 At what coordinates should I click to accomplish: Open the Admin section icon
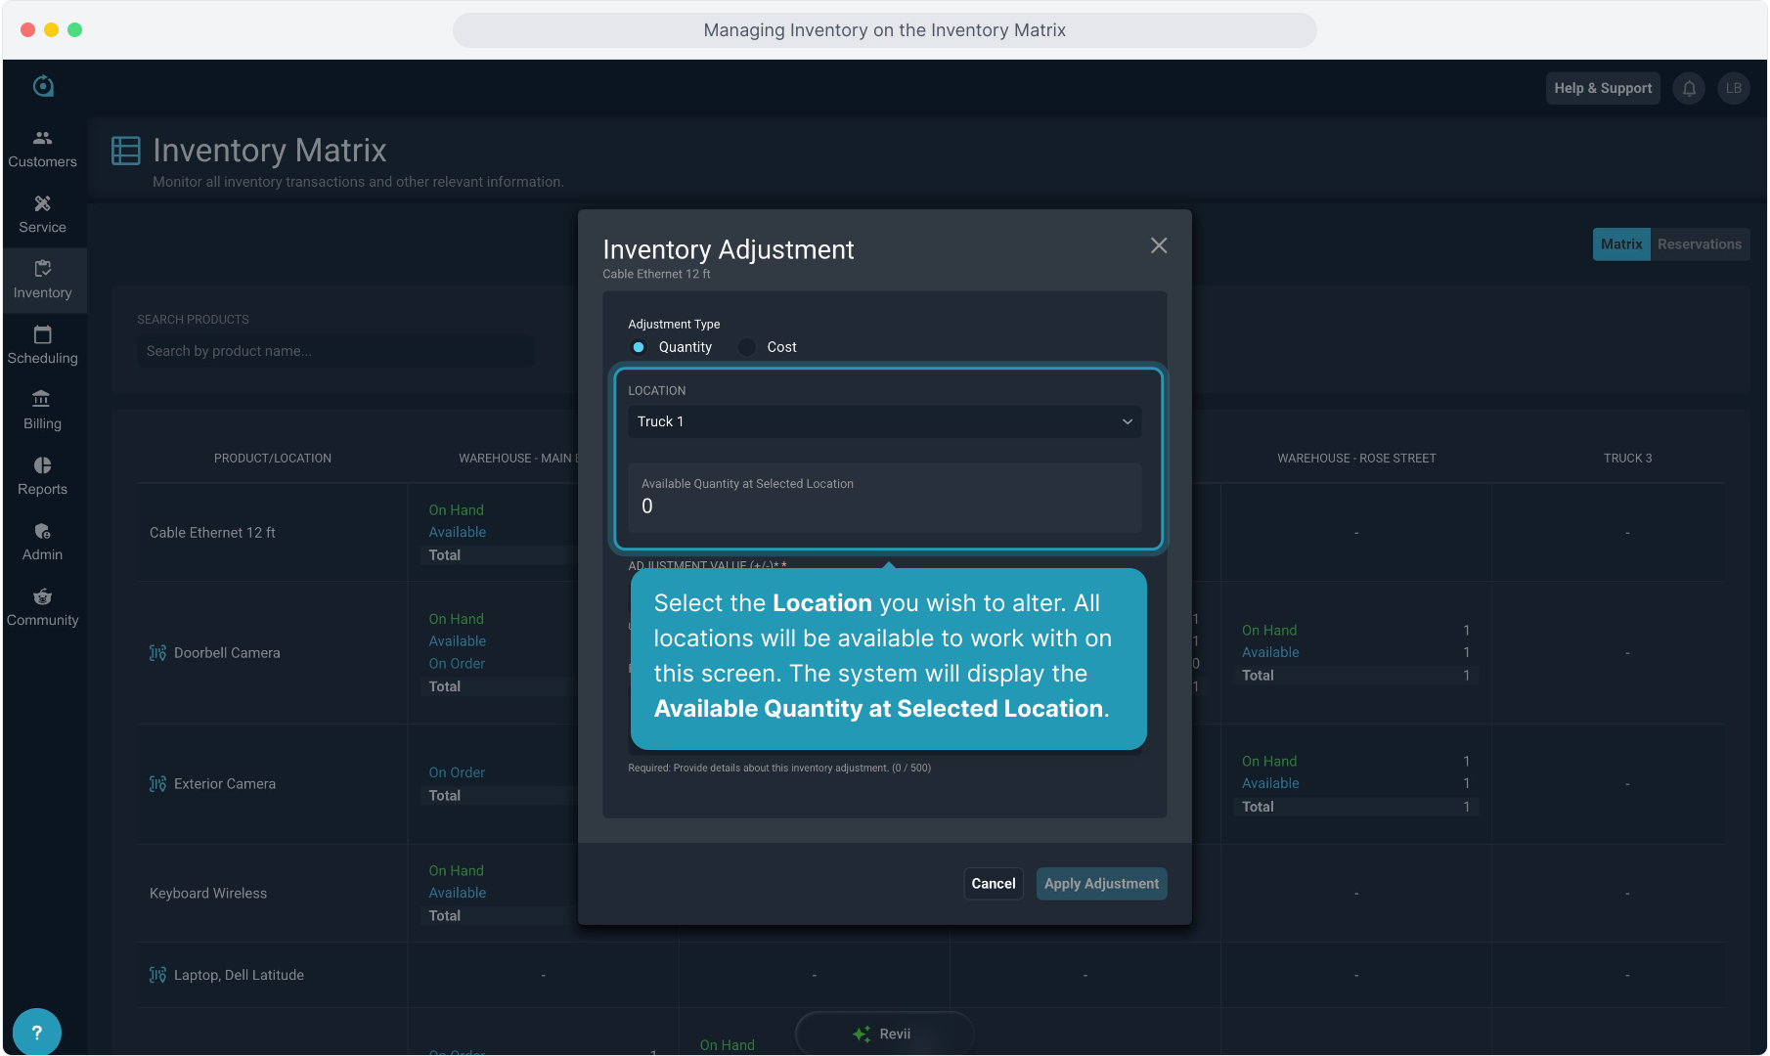42,531
